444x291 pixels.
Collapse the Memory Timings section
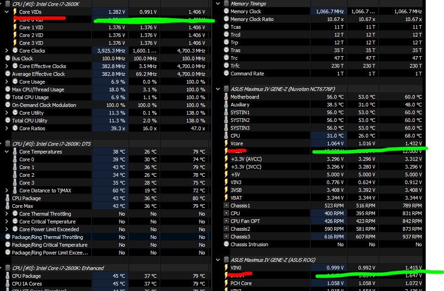coord(218,4)
